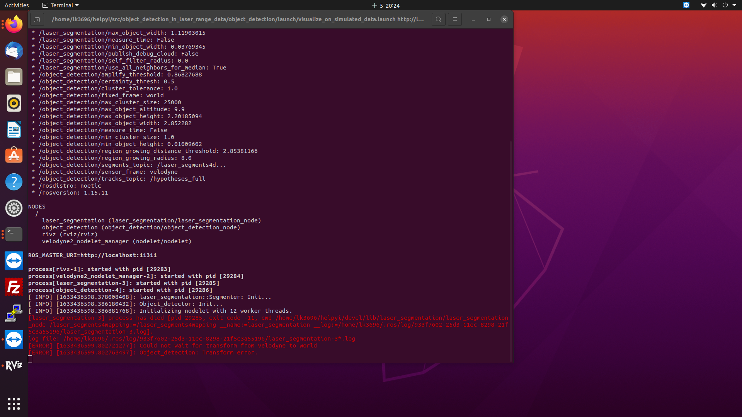The height and width of the screenshot is (417, 742).
Task: Click the 'Object_detector: Init...' info line
Action: [125, 304]
